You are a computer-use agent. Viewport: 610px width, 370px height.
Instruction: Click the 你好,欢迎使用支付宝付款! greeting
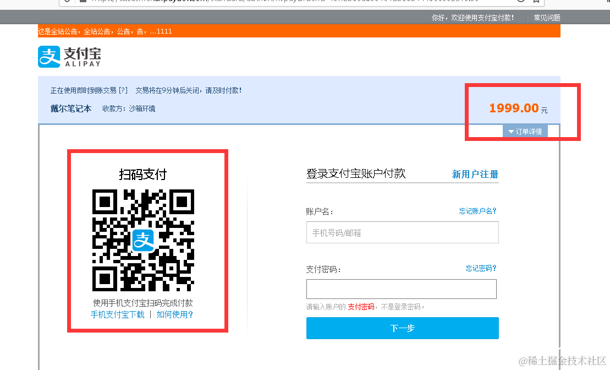(472, 18)
